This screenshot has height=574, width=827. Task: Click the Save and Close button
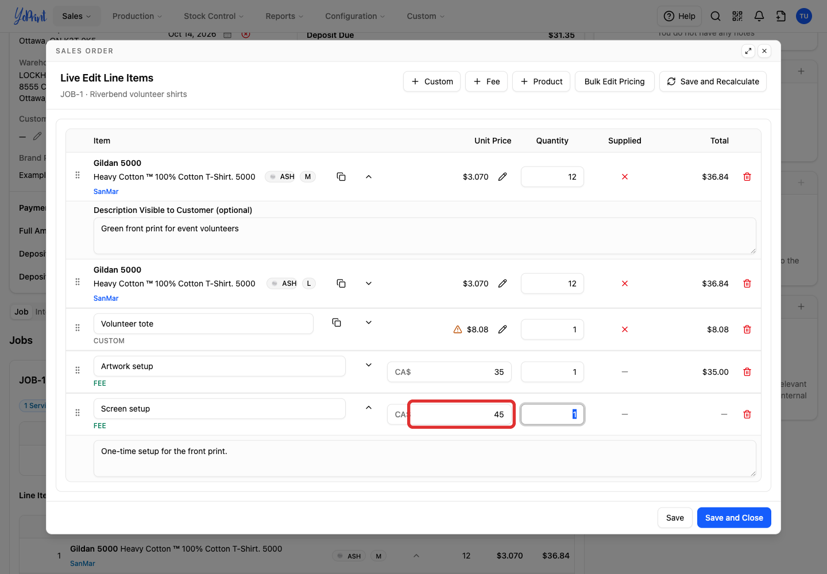point(734,518)
